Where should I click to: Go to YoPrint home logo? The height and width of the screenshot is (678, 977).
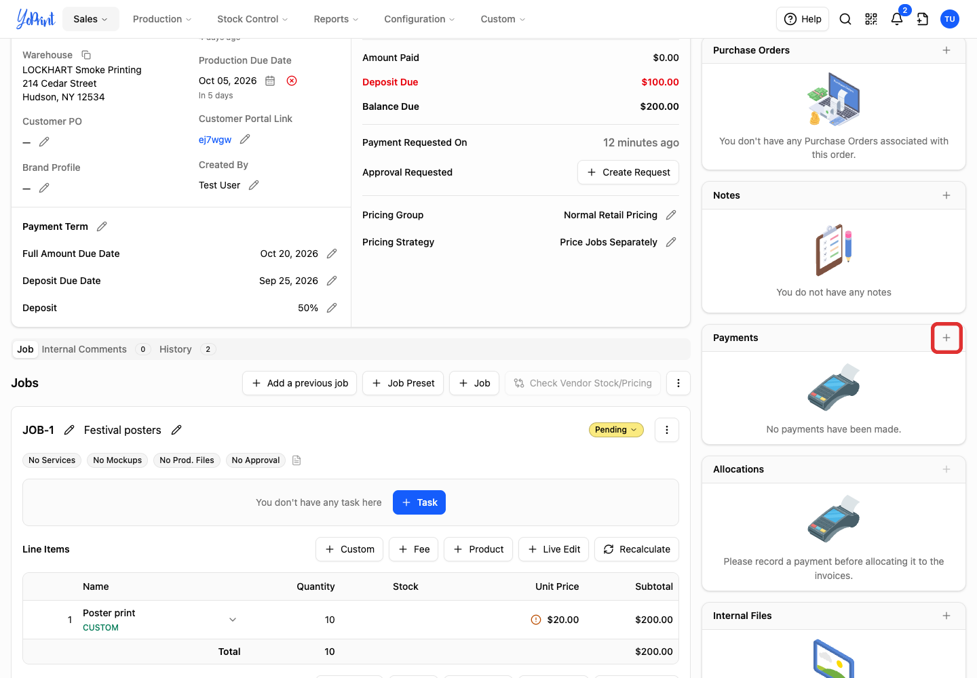(35, 19)
